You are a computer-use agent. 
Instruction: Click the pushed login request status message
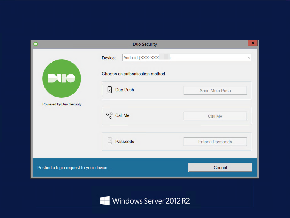[74, 167]
